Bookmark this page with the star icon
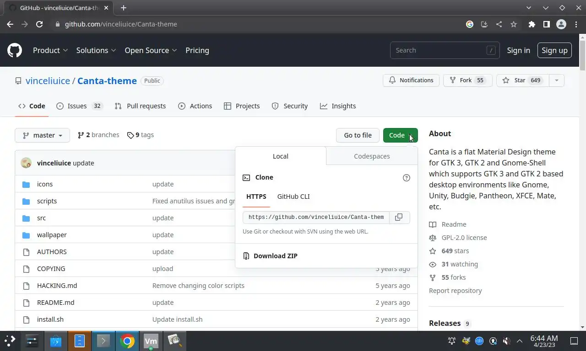This screenshot has height=351, width=586. point(514,24)
